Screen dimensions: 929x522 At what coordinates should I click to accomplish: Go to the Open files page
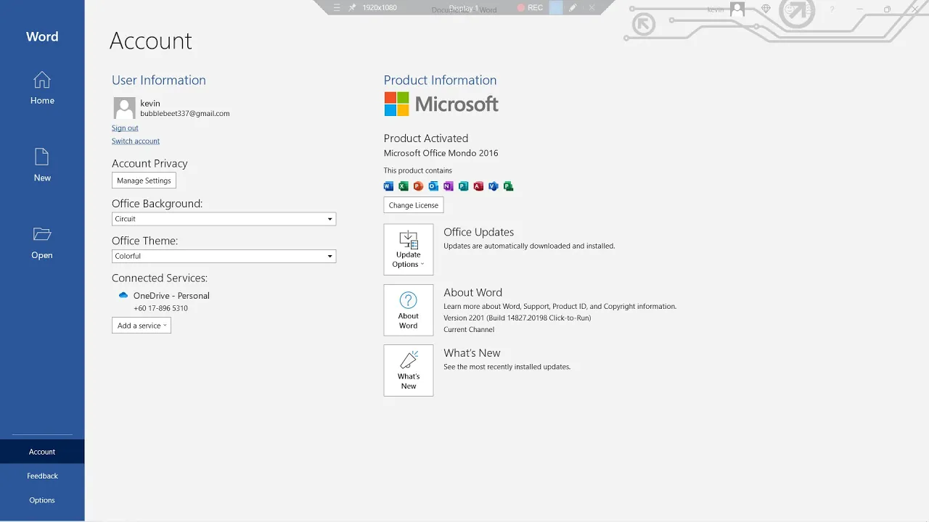42,243
